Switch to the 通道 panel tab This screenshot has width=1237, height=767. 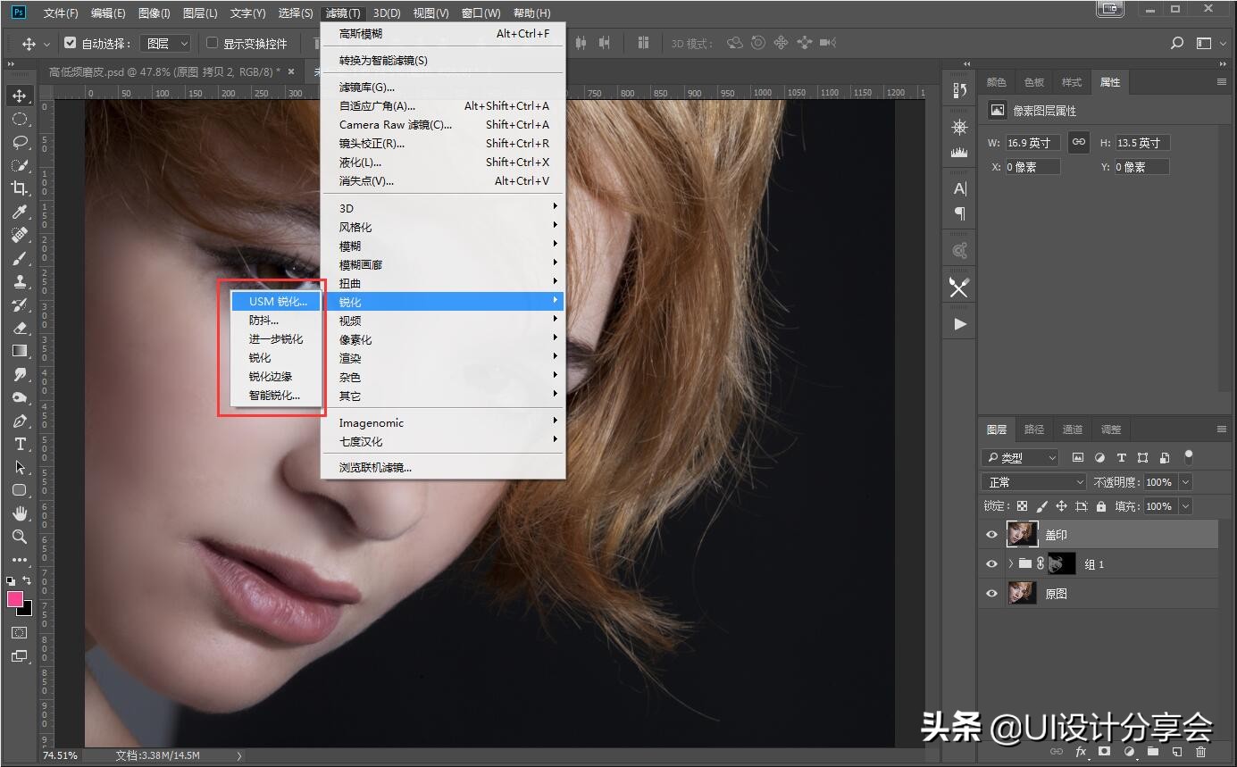pyautogui.click(x=1073, y=429)
